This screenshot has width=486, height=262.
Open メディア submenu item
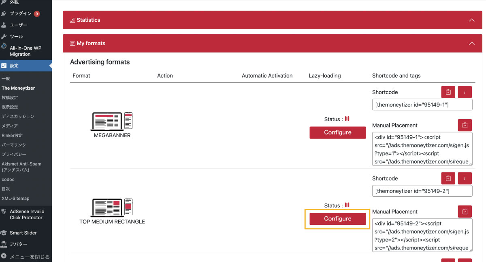click(x=10, y=126)
